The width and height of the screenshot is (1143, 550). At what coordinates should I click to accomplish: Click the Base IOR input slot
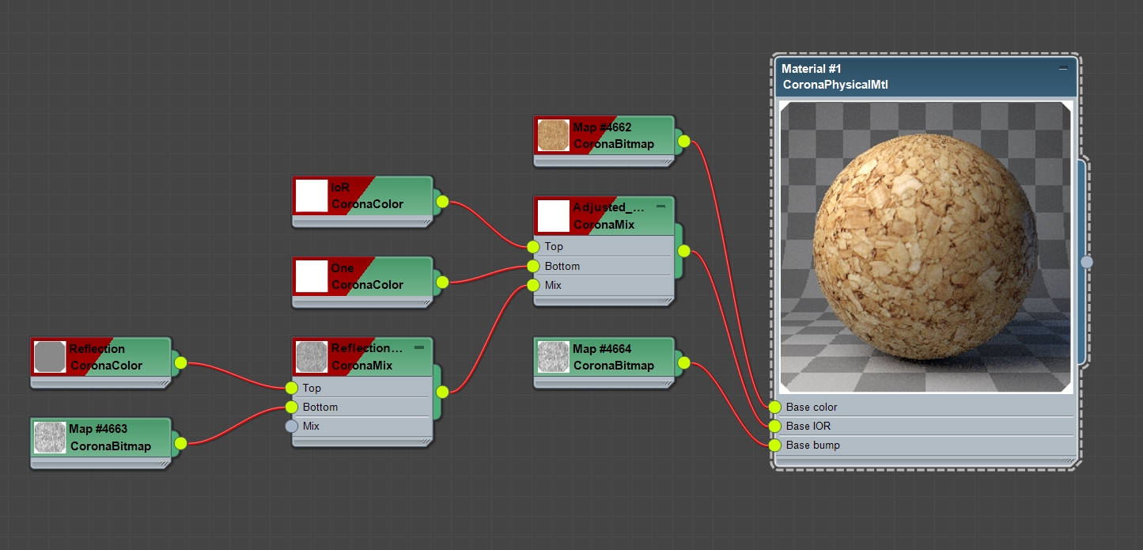(x=774, y=426)
